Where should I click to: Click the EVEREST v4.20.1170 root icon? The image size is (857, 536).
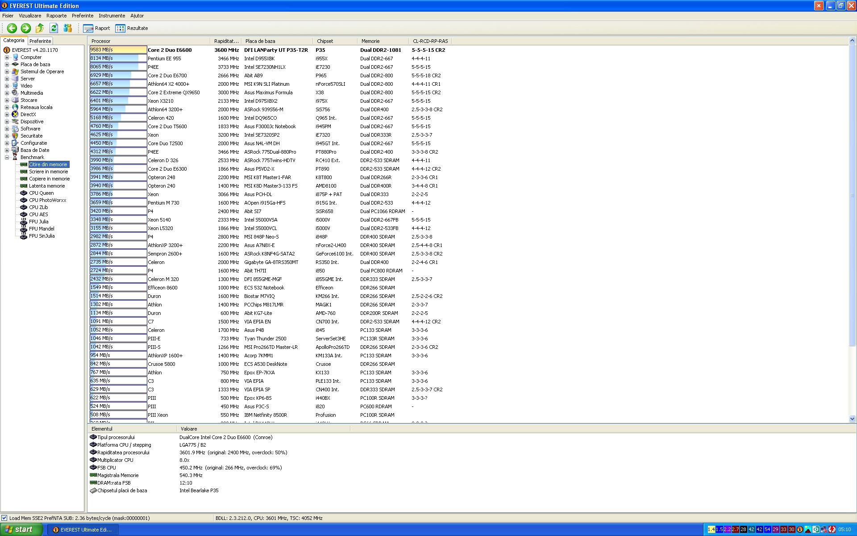(7, 50)
